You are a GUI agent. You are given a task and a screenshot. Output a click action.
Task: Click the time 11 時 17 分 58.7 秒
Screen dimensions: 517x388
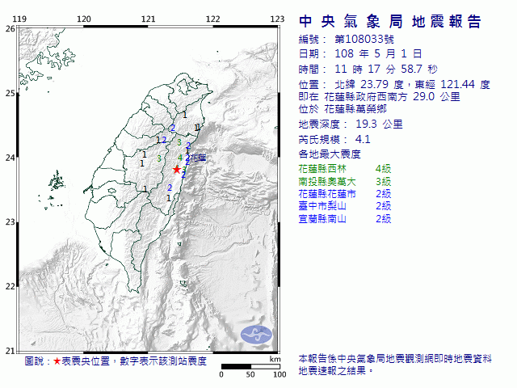(386, 69)
